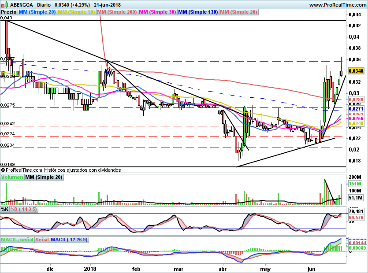Click the 200M volume axis label

point(355,177)
